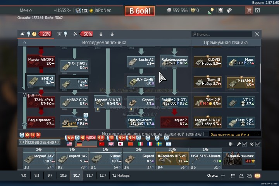Click the Исследования research button

(39, 142)
